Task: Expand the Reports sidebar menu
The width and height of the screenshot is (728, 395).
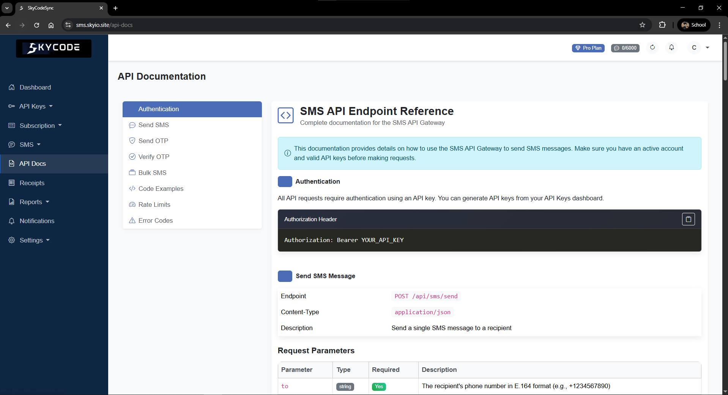Action: pos(54,202)
